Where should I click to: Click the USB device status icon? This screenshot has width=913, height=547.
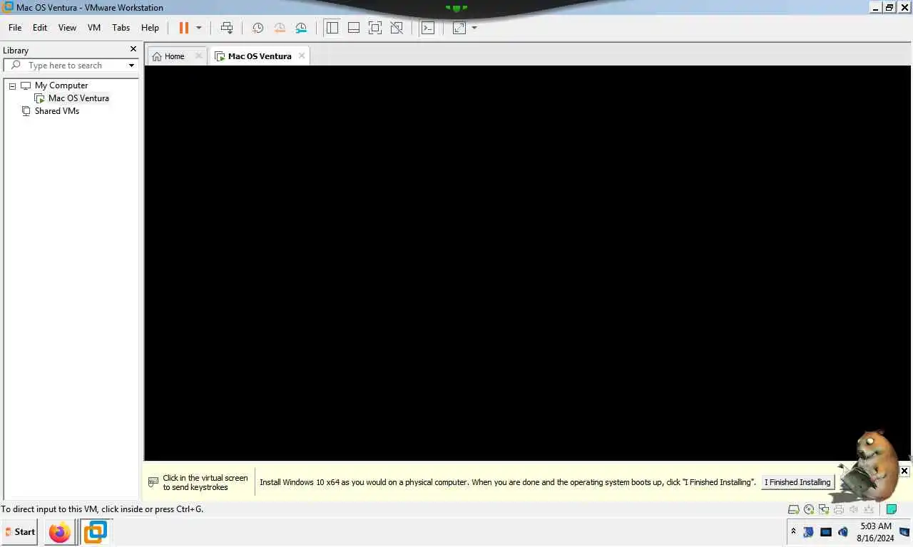(869, 509)
